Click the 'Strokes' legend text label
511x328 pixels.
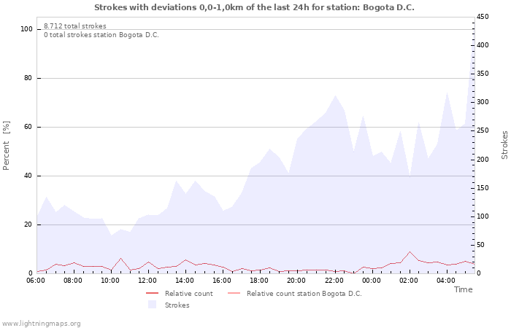point(177,305)
